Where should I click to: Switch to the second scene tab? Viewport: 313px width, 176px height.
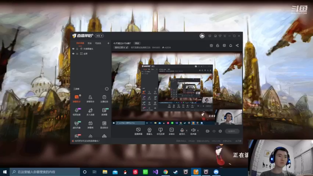point(90,43)
